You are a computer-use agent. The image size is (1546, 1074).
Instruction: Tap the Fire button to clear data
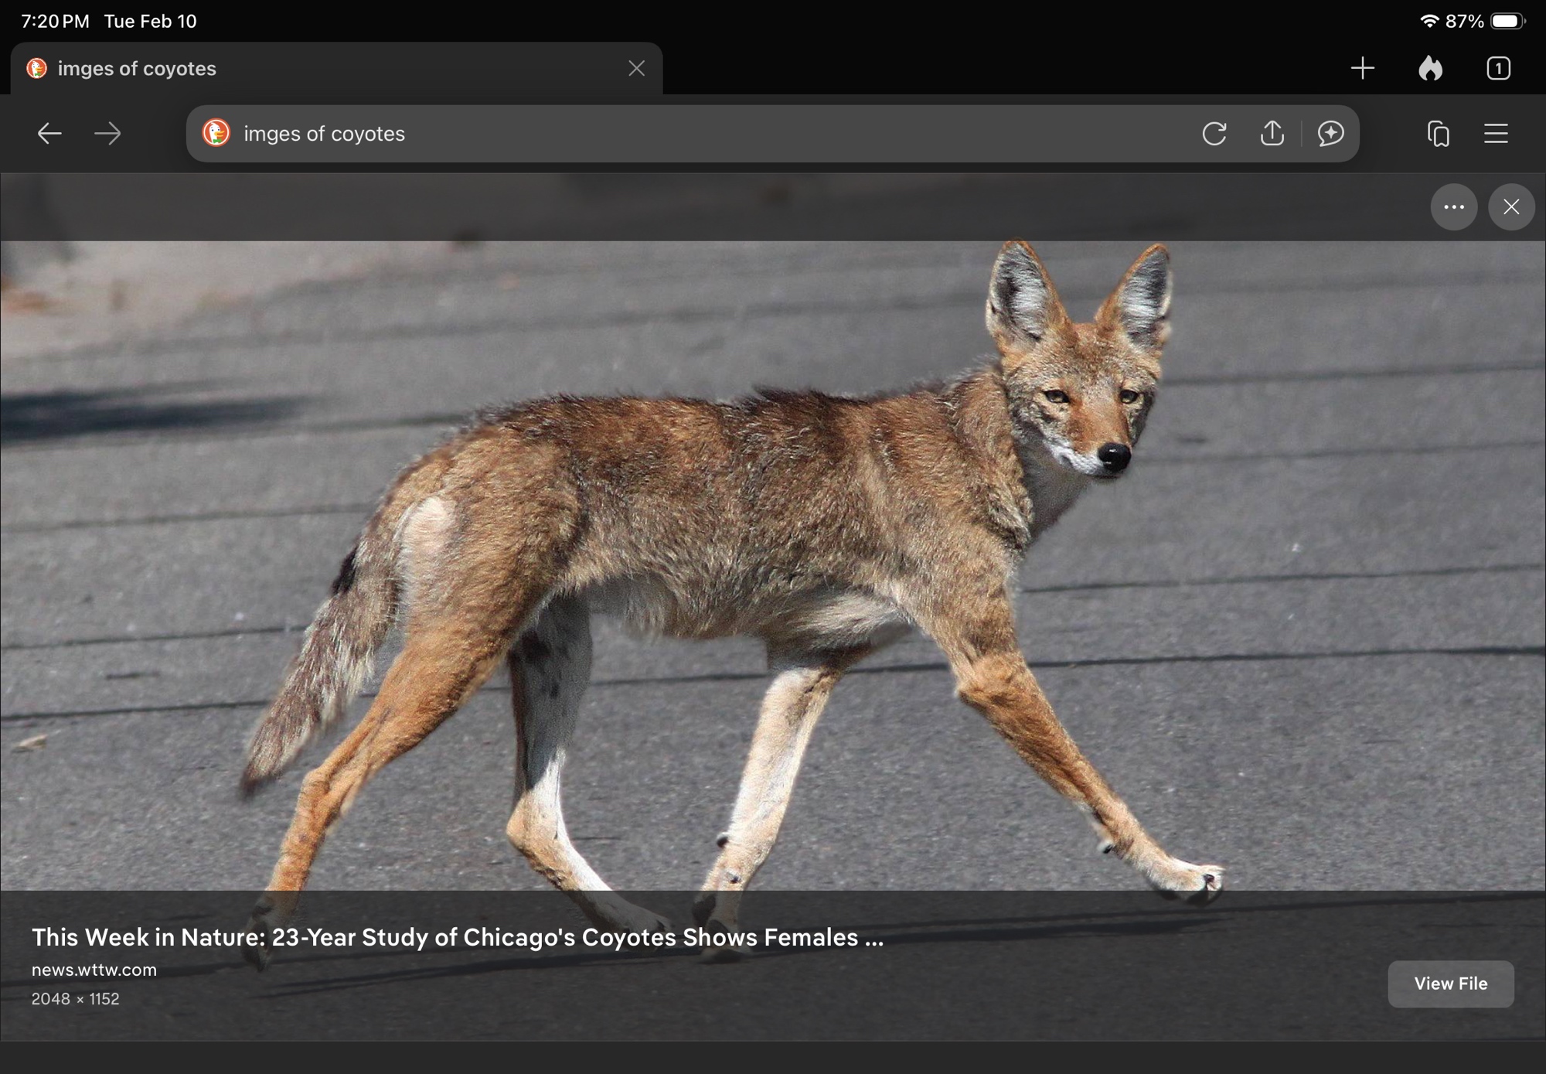[x=1430, y=68]
